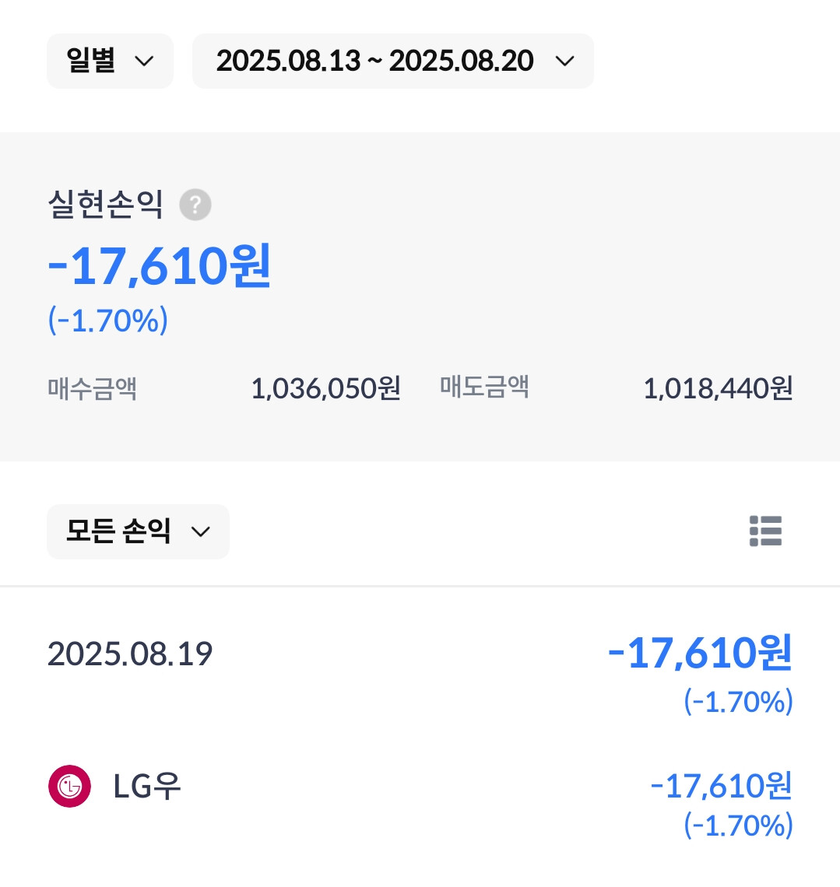Viewport: 840px width, 887px height.
Task: Click the LG우 -17,610원 loss amount
Action: [721, 786]
